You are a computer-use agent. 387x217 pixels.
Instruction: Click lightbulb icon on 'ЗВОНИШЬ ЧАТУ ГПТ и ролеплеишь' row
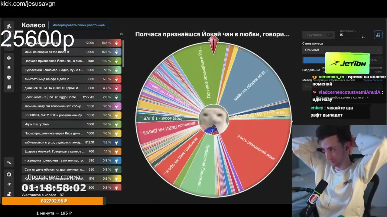coord(116,115)
